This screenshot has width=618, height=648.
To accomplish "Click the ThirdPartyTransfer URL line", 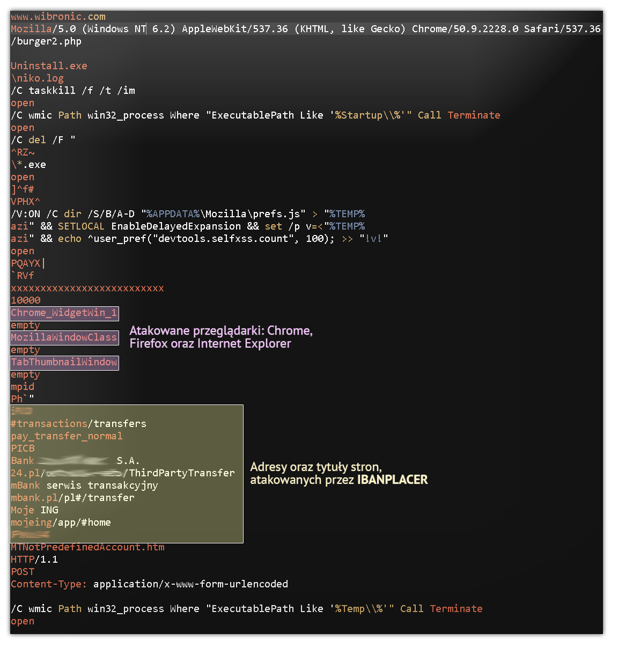I will point(123,473).
